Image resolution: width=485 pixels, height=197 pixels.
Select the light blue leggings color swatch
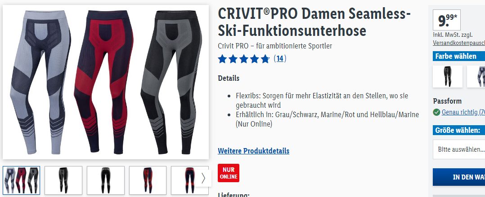(476, 76)
